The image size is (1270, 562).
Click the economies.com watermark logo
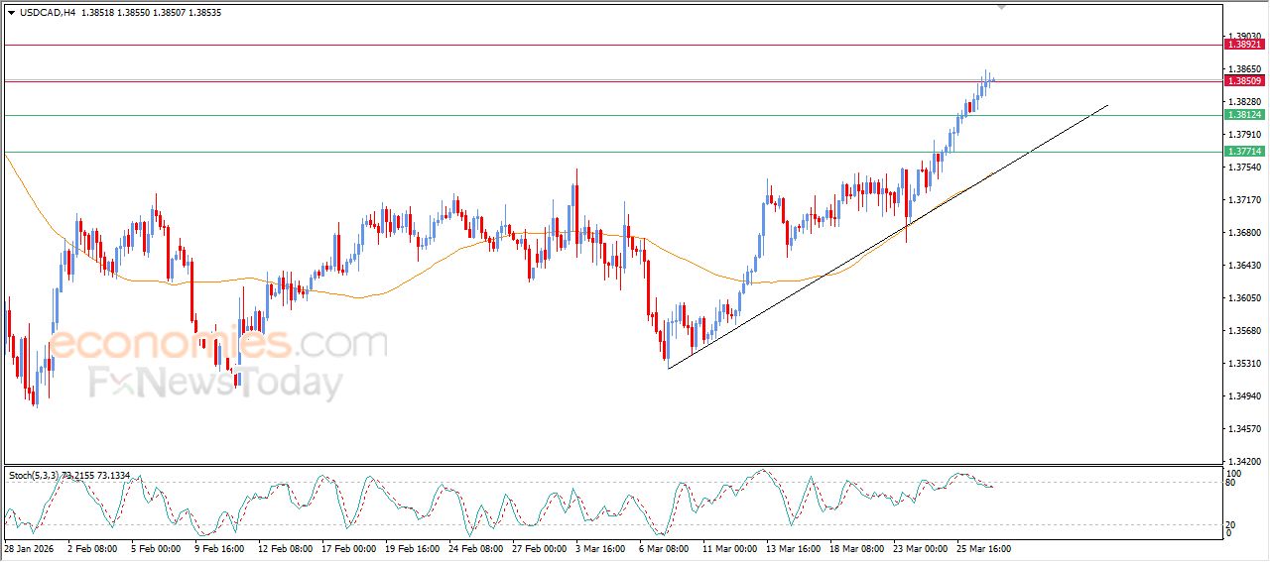tap(216, 344)
